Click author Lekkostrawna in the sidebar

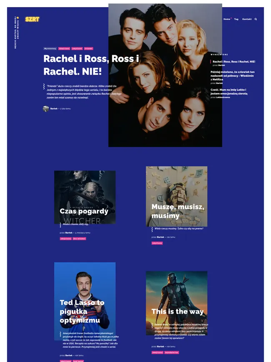pyautogui.click(x=223, y=97)
